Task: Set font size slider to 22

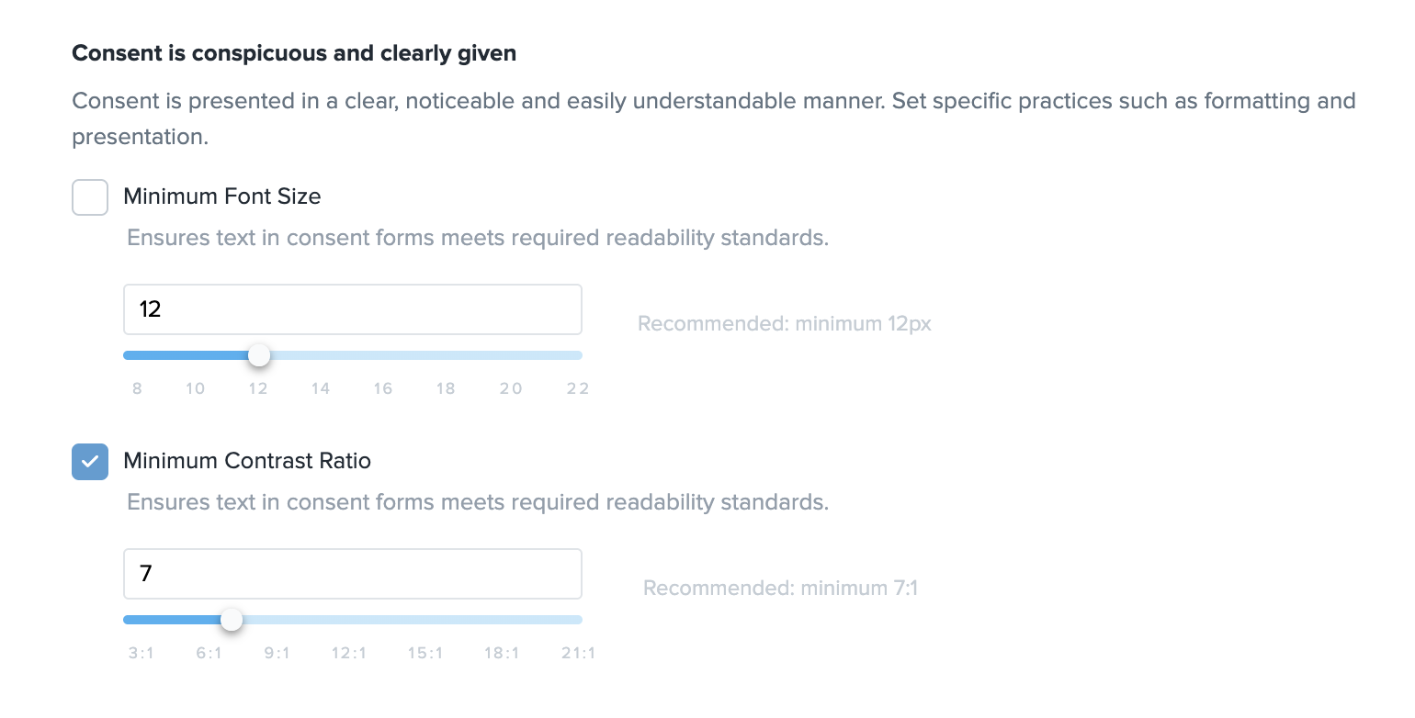Action: [578, 355]
